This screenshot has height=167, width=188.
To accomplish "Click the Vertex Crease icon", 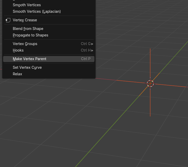I will point(8,20).
